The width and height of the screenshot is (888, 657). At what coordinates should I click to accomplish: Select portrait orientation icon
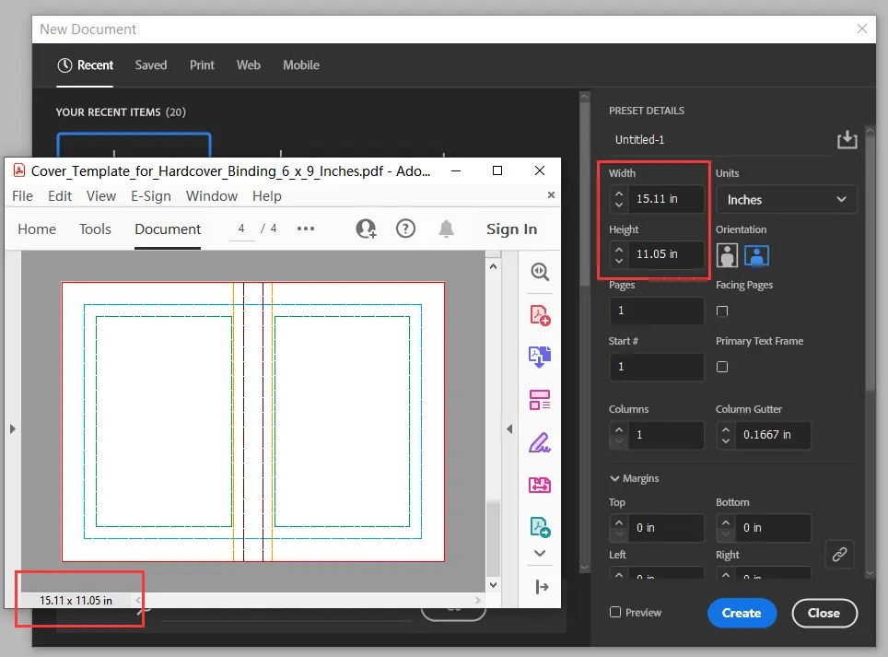point(727,255)
